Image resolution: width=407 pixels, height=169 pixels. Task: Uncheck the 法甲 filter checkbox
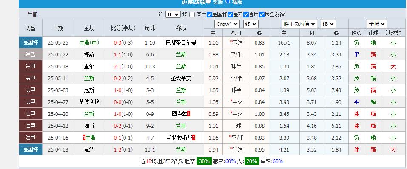pyautogui.click(x=246, y=15)
